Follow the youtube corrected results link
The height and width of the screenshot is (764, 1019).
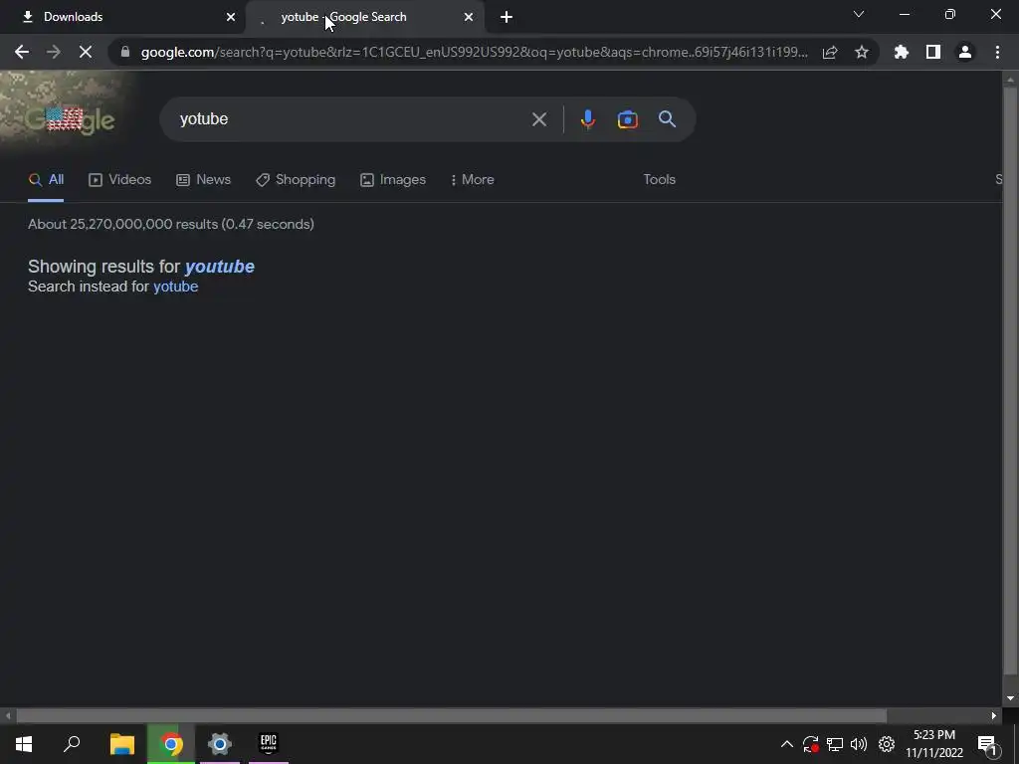coord(220,267)
